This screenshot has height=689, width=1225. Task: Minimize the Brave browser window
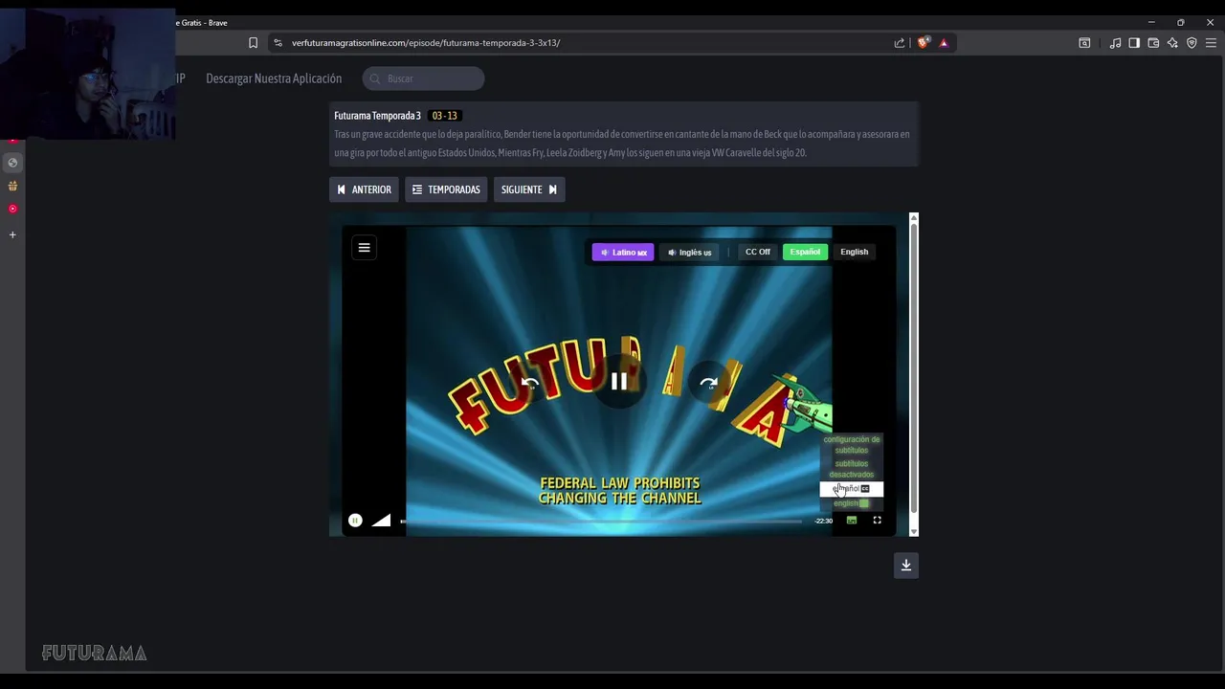[x=1151, y=22]
